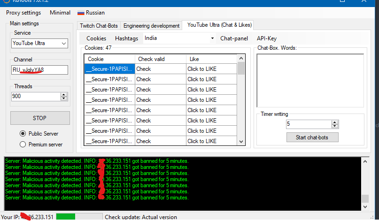Click the Russian flag language icon
379x221 pixels.
81,13
